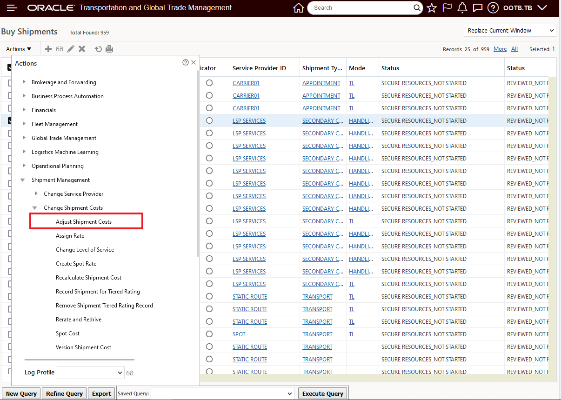Open the Log Profile dropdown
Screen dimensions: 561x400
(x=91, y=373)
